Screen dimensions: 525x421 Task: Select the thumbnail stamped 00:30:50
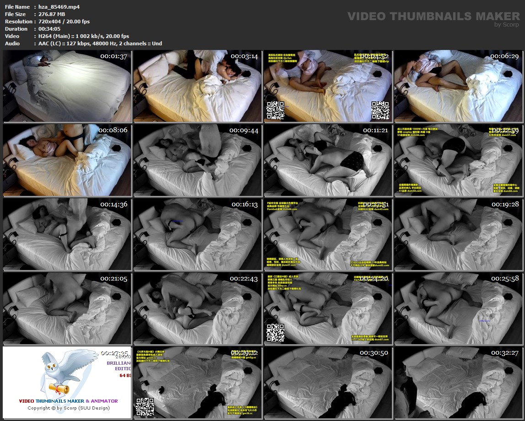(328, 383)
